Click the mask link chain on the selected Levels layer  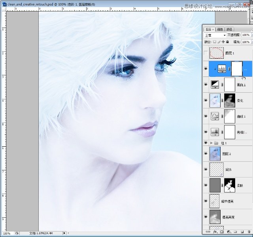pos(229,69)
